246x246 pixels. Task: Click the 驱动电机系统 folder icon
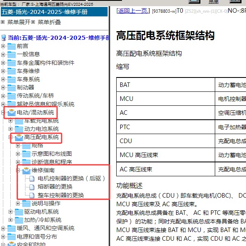point(19,212)
